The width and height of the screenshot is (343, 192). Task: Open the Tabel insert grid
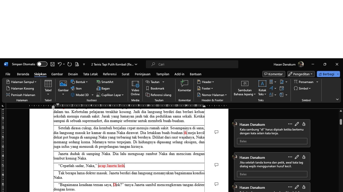(48, 88)
